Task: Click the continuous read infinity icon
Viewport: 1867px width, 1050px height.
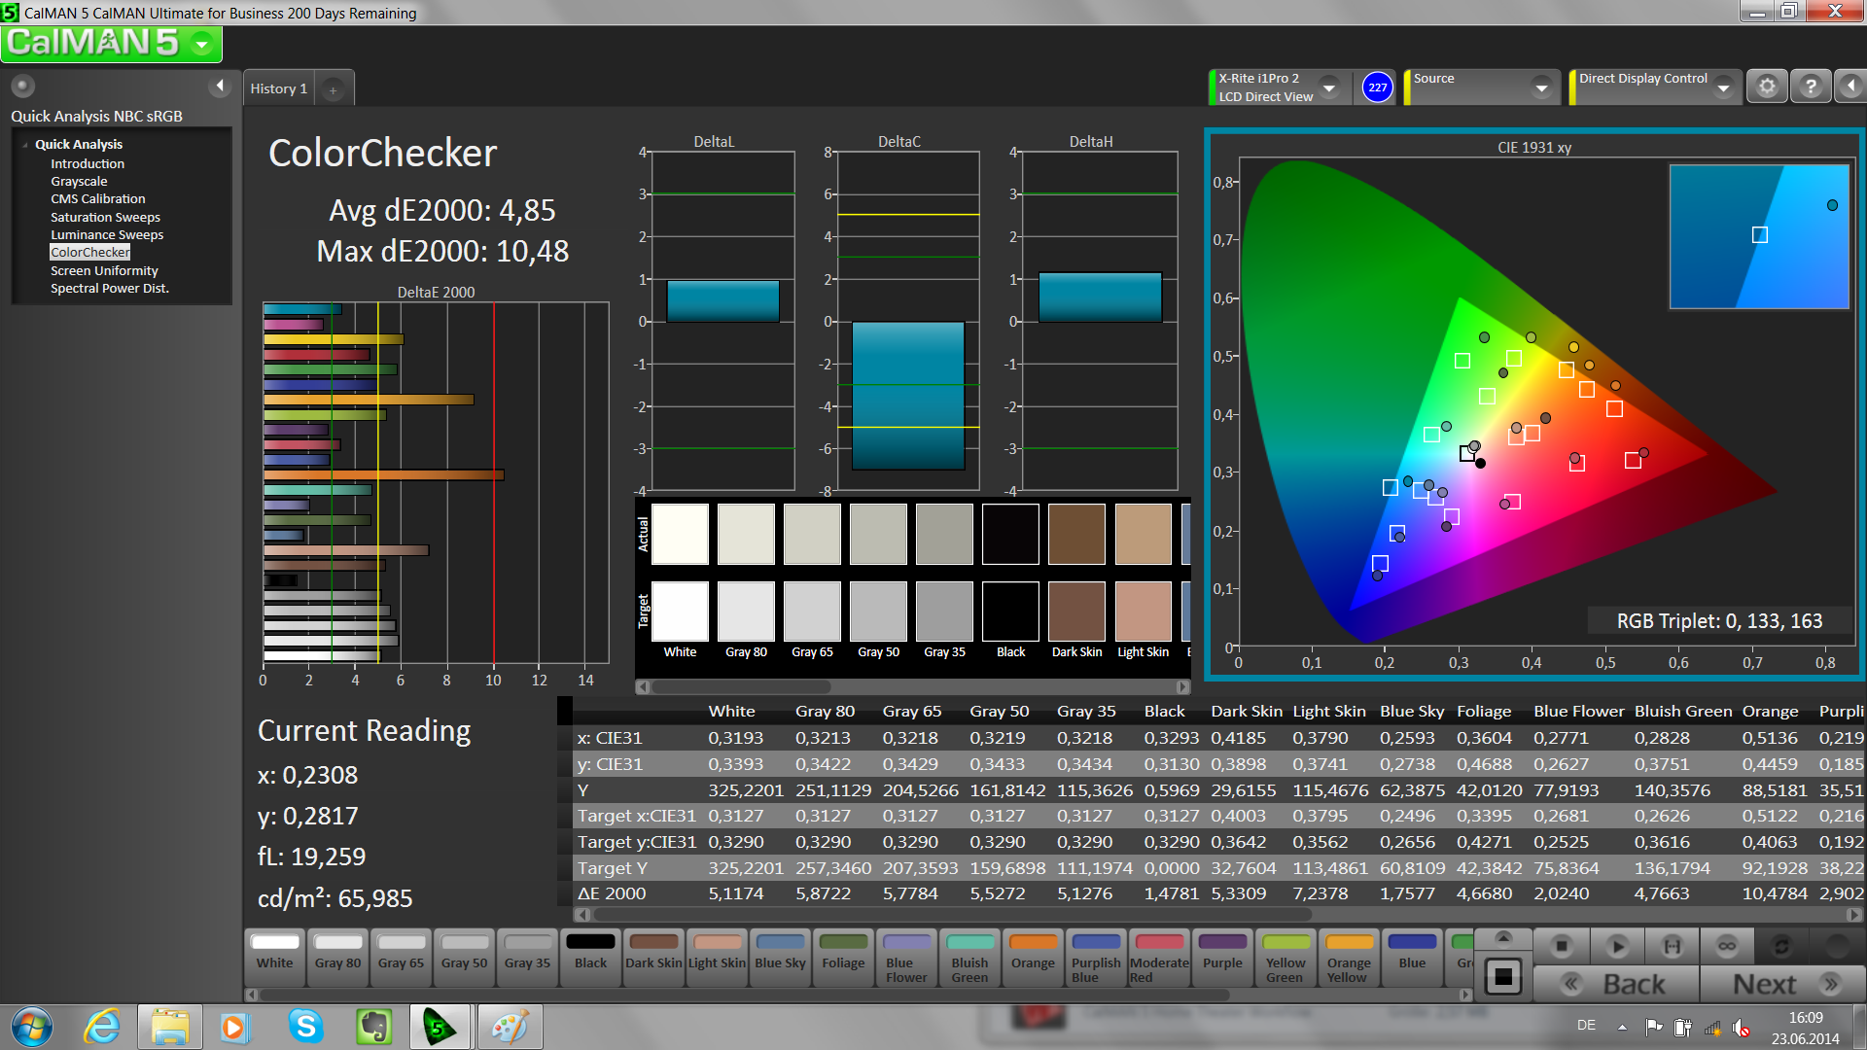Action: (x=1727, y=946)
